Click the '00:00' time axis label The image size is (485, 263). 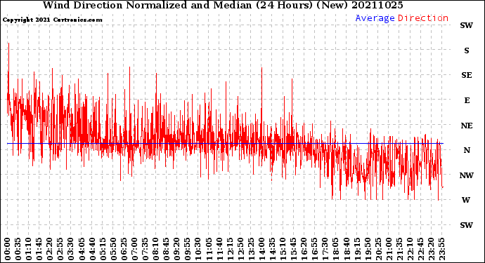click(x=8, y=249)
